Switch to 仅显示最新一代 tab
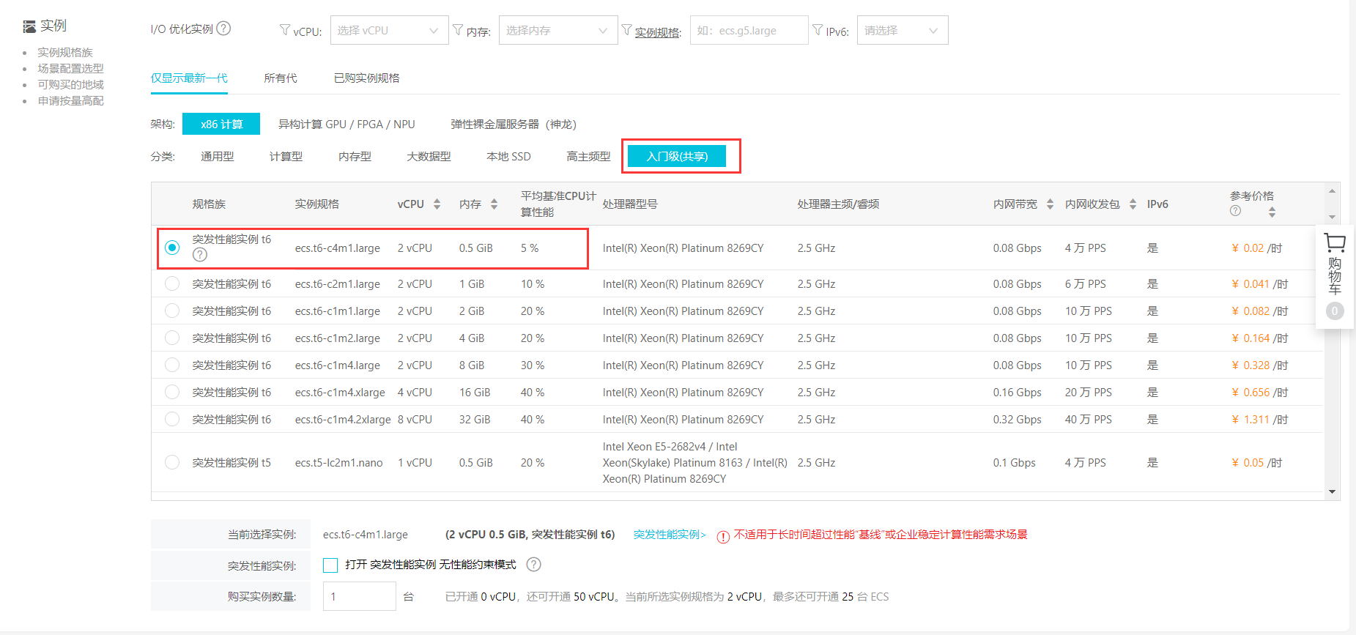This screenshot has width=1356, height=635. pyautogui.click(x=189, y=78)
